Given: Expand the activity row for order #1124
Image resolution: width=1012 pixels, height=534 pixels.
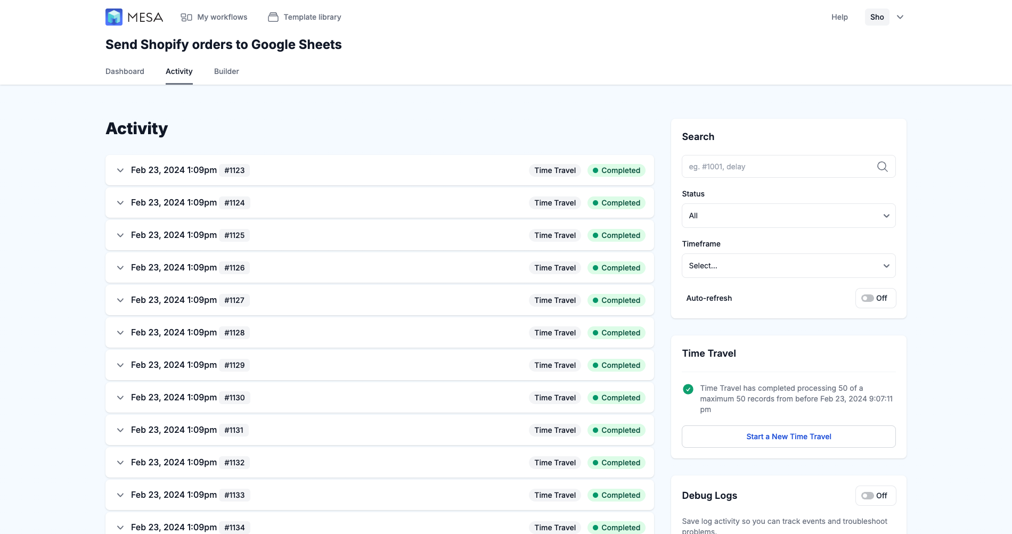Looking at the screenshot, I should coord(120,203).
